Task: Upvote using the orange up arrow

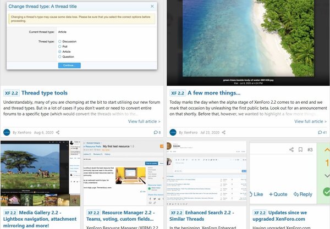Action: click(x=327, y=150)
